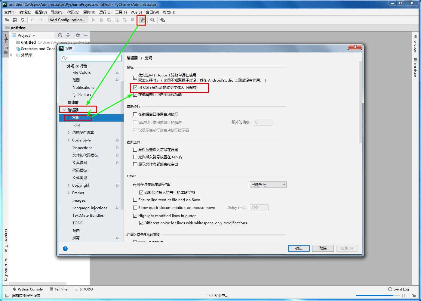The image size is (421, 301).
Task: Click the lock icon in the status bar
Action: (x=414, y=296)
